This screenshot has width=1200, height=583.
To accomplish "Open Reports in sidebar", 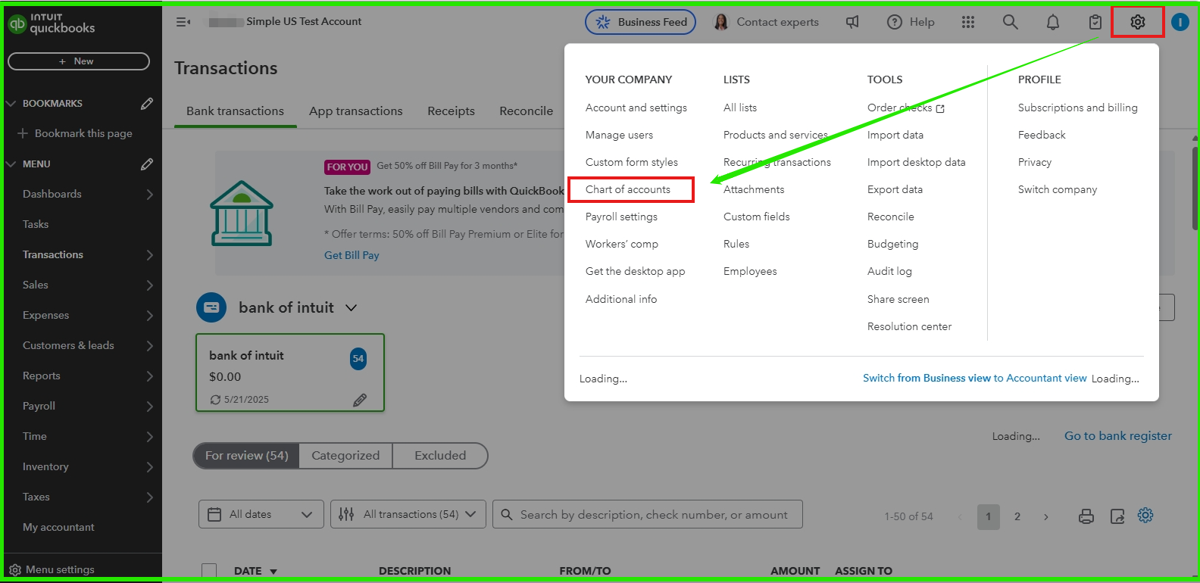I will click(42, 376).
